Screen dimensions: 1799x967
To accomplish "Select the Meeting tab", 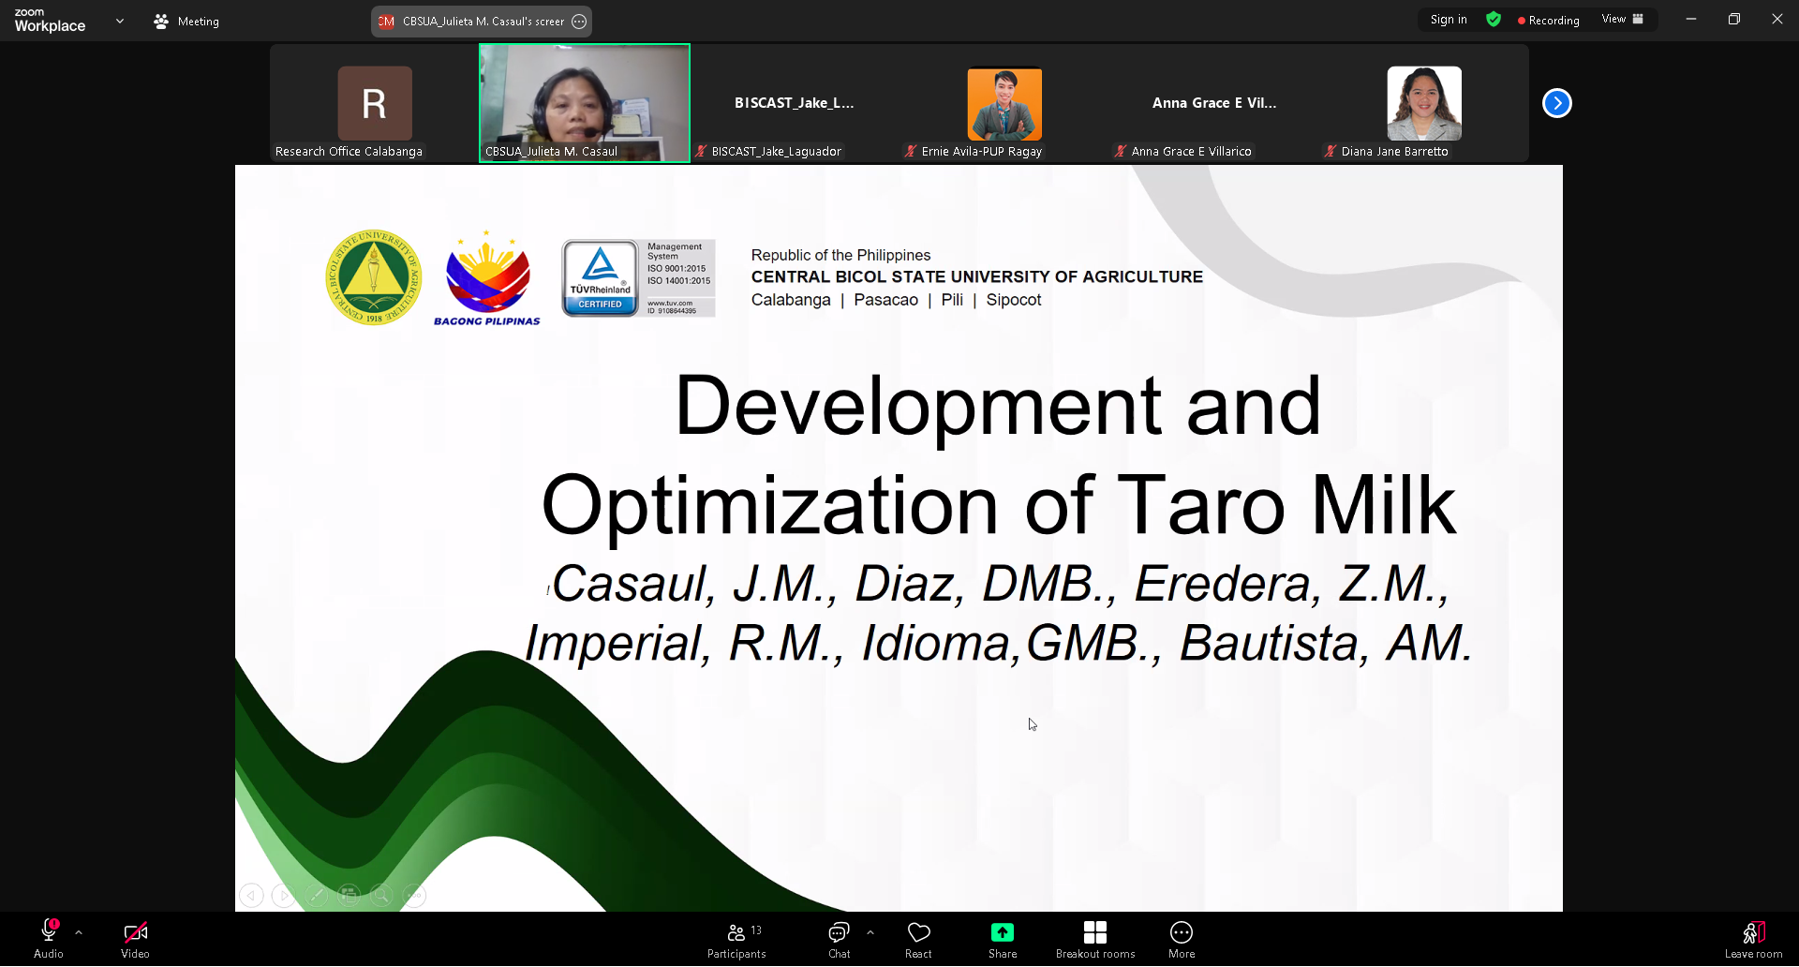I will (186, 21).
